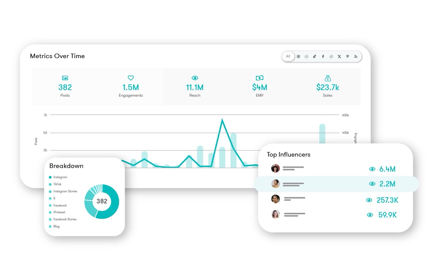This screenshot has height=277, width=432.
Task: Click the top influencer's profile avatar
Action: tap(276, 168)
